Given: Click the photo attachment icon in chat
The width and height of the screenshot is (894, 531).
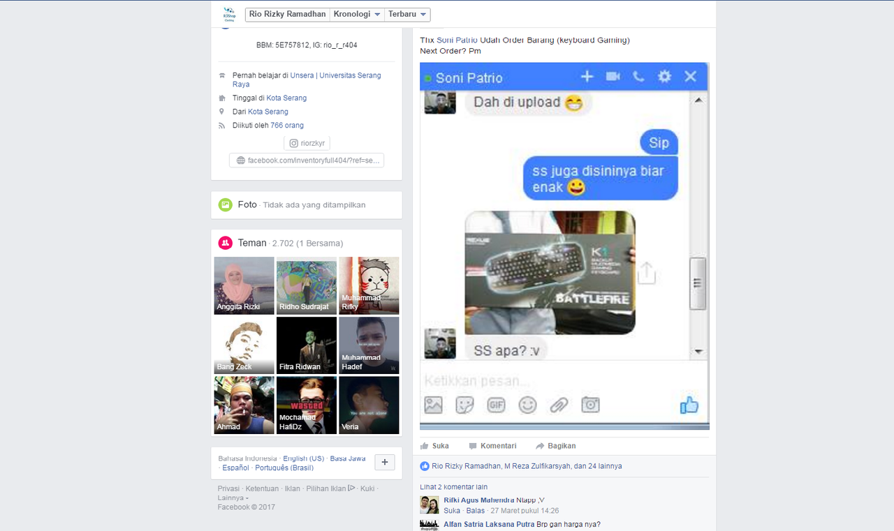Looking at the screenshot, I should tap(434, 405).
